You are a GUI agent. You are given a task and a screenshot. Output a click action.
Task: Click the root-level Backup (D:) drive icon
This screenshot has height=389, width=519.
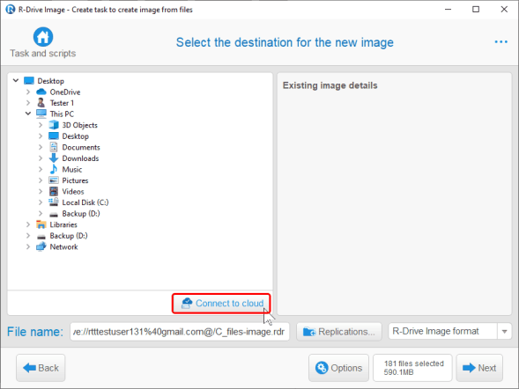tap(41, 237)
